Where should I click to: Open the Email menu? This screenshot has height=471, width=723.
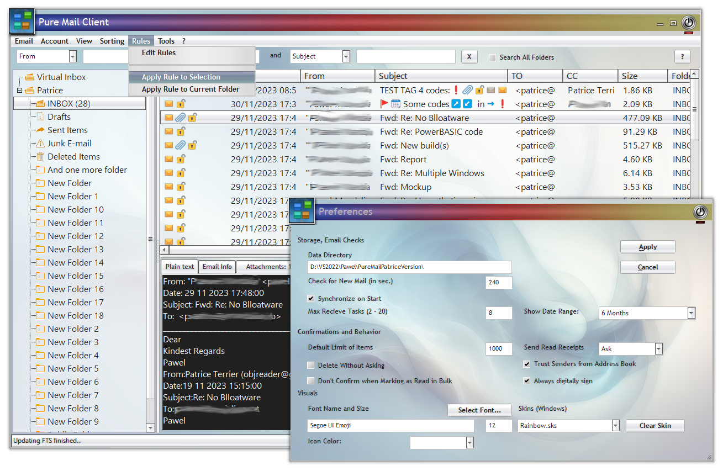[24, 41]
